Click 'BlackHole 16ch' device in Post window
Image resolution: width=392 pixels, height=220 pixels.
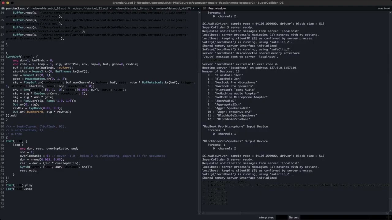point(225,75)
